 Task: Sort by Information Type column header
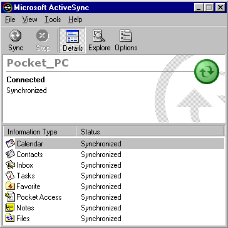[x=40, y=132]
